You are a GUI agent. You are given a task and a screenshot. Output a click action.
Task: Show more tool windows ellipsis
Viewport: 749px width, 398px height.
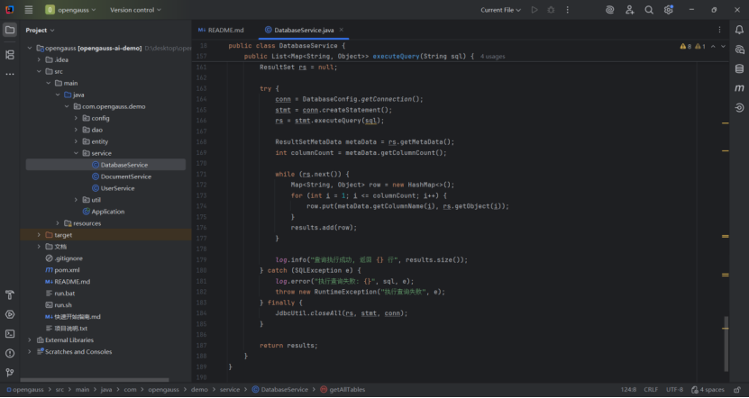[x=10, y=75]
